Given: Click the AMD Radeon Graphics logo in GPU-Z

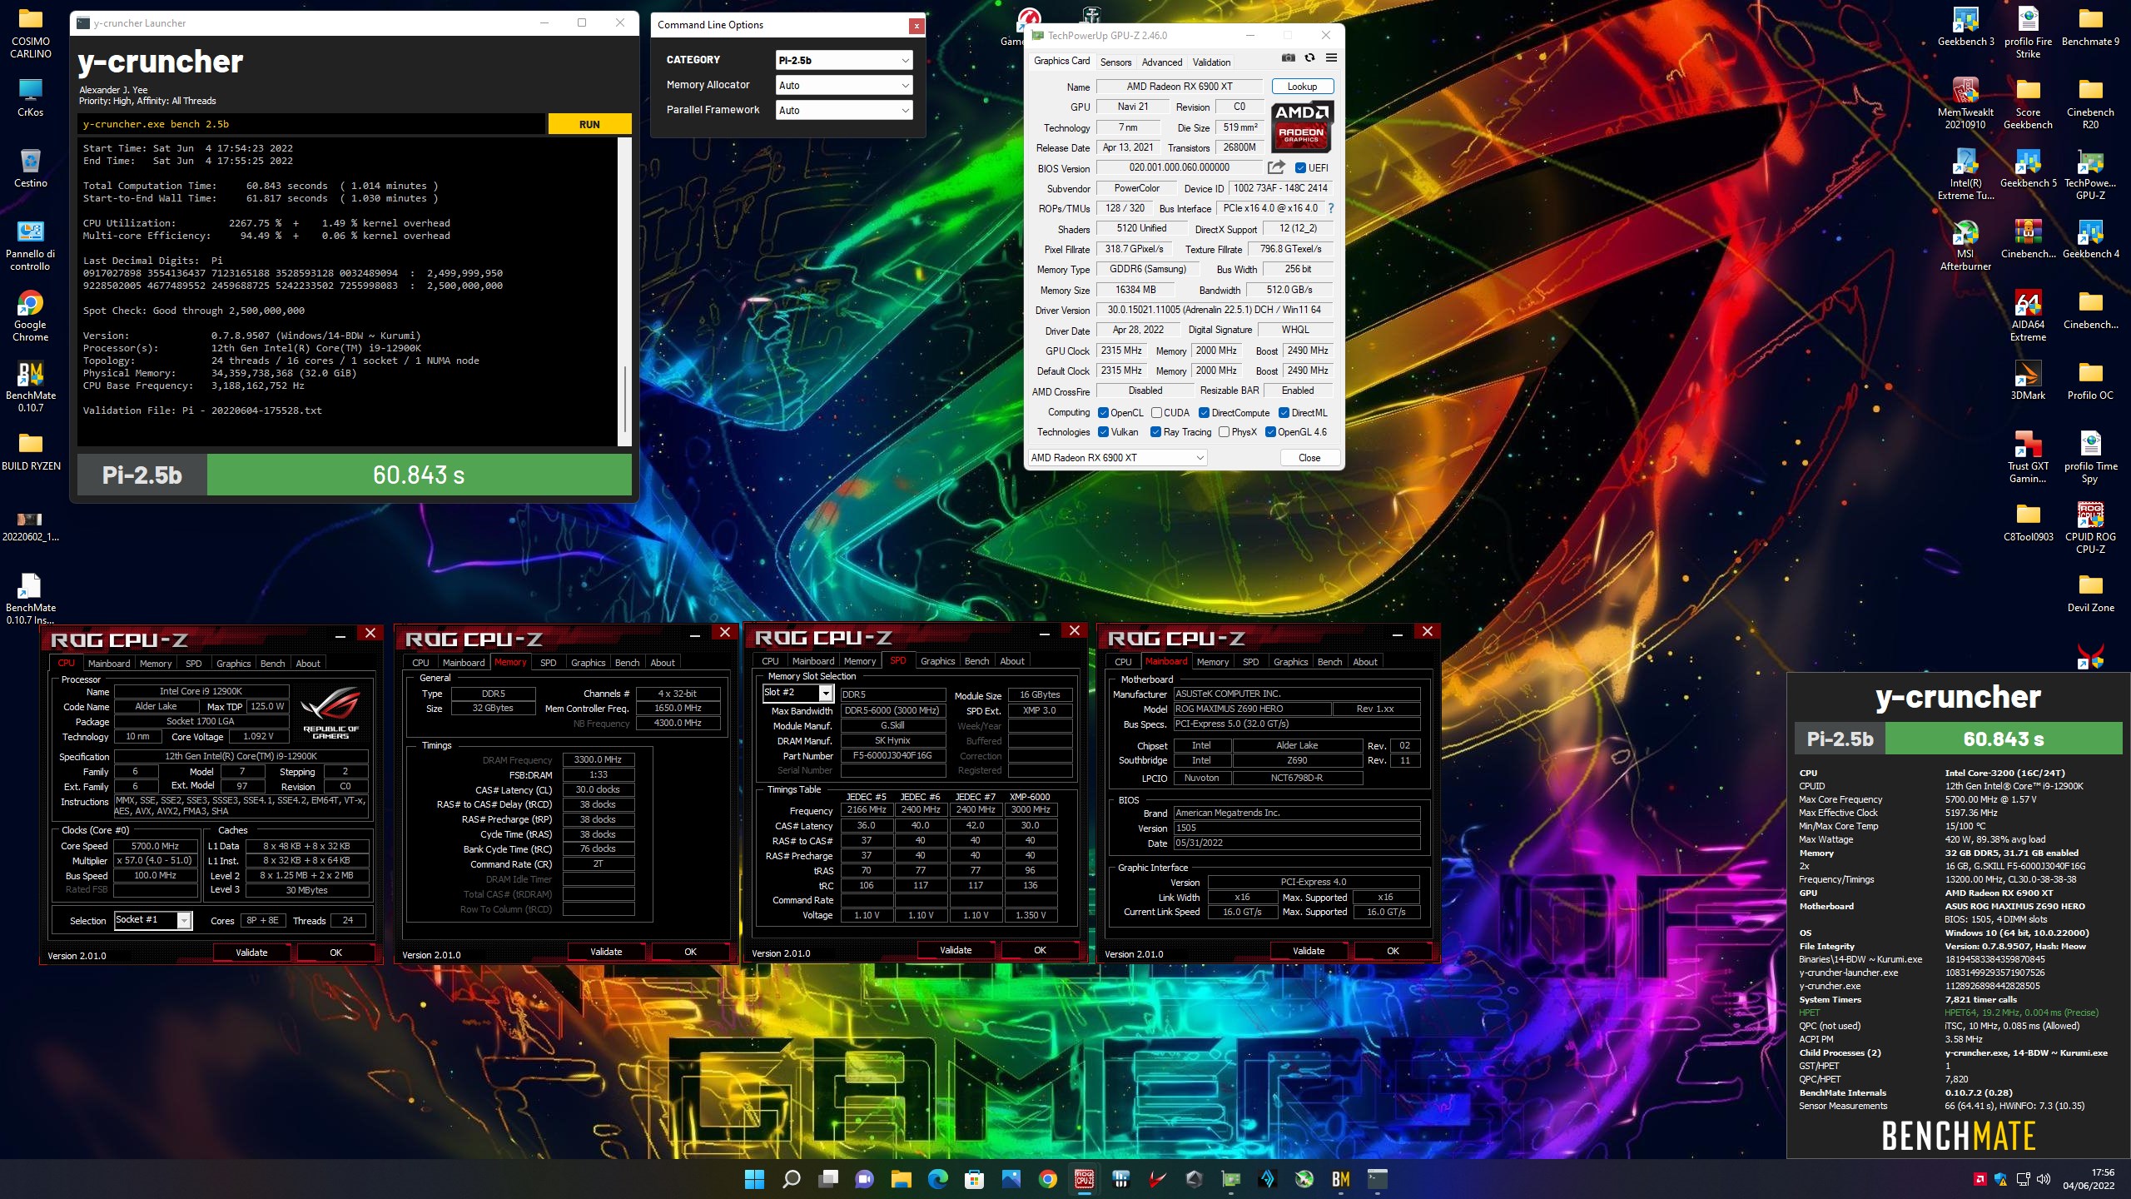Looking at the screenshot, I should [x=1302, y=126].
